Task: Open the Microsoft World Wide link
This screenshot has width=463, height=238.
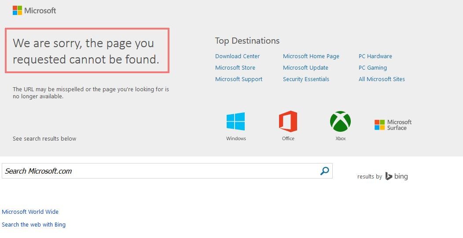Action: point(30,212)
